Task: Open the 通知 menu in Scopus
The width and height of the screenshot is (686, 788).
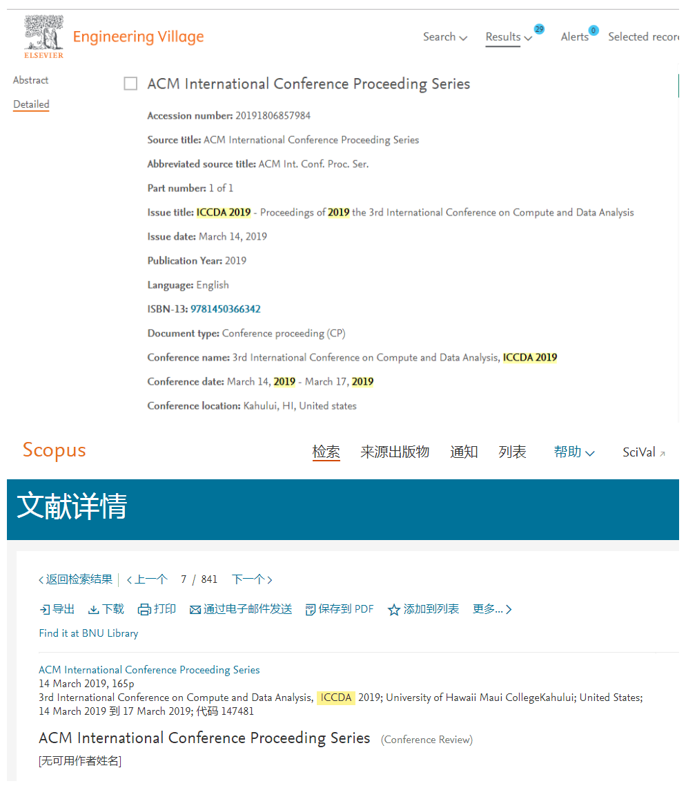Action: point(464,452)
